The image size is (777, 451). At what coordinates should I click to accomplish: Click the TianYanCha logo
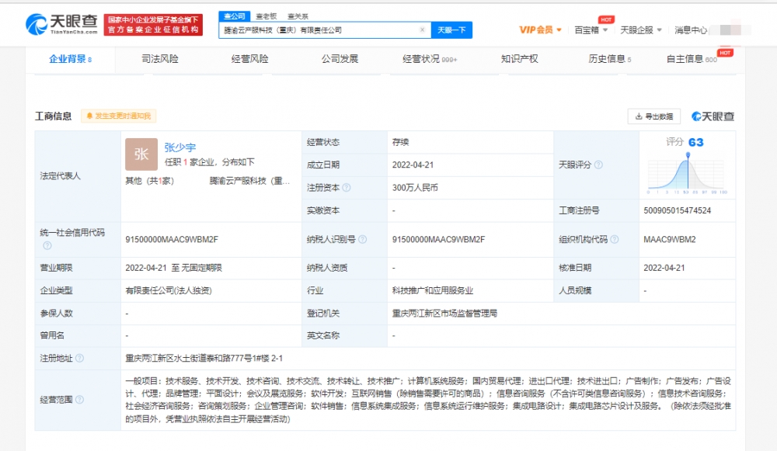[x=62, y=24]
